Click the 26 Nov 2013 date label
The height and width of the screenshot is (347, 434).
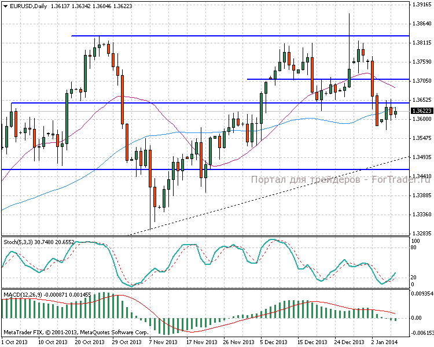tap(238, 342)
